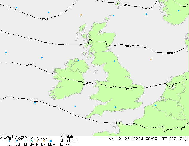Click the 1010 label just east of Scotland
The height and width of the screenshot is (146, 189).
pyautogui.click(x=128, y=46)
